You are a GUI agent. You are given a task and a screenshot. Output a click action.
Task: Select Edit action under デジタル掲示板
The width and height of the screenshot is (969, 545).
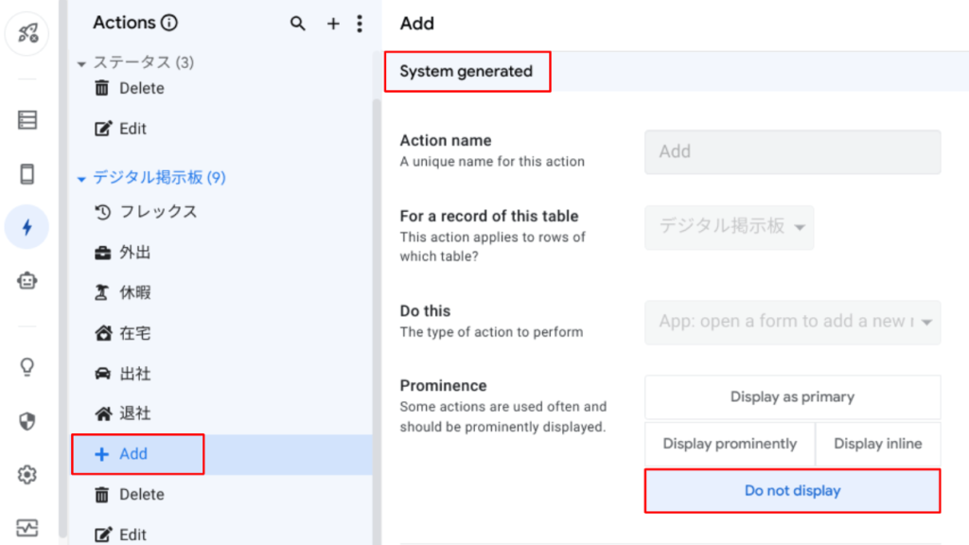(221, 535)
